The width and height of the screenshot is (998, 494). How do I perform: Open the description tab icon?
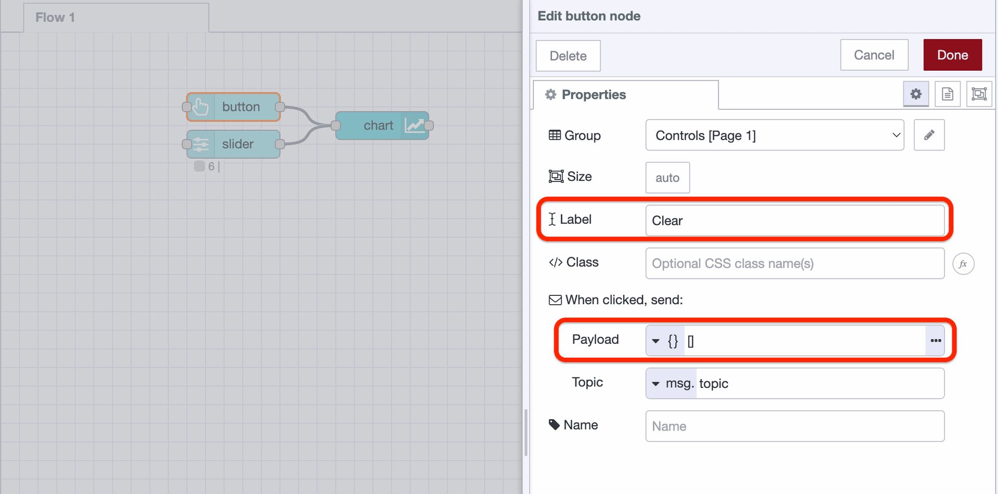[x=947, y=94]
